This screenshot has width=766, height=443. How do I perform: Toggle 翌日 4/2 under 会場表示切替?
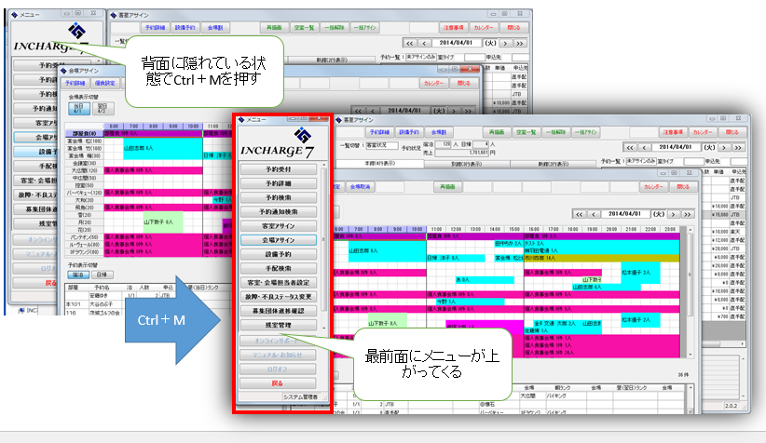click(x=103, y=108)
